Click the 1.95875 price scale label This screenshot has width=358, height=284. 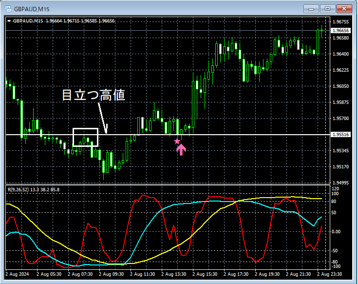point(340,102)
